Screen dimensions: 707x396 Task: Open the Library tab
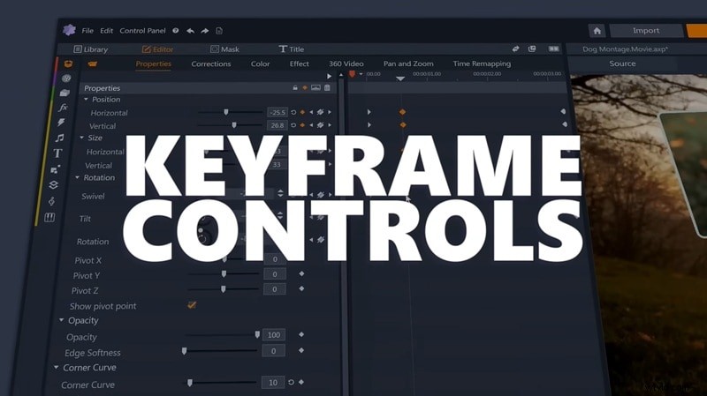click(91, 49)
